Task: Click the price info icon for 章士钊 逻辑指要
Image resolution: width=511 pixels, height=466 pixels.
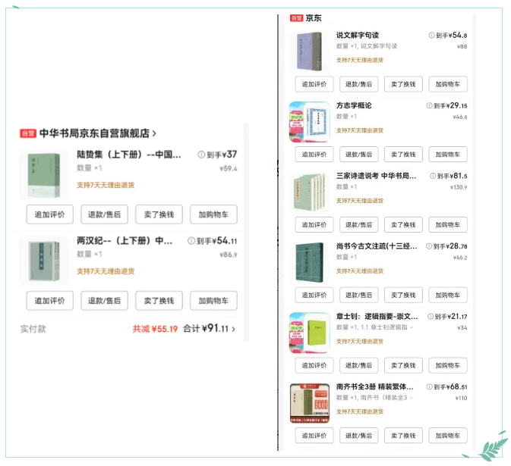Action: [x=431, y=317]
